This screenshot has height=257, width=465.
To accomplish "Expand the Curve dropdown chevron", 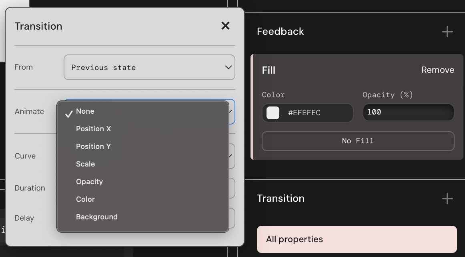I will tap(231, 156).
